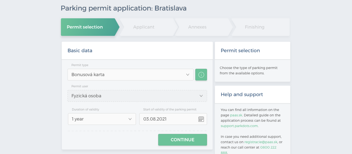This screenshot has height=154, width=352.
Task: Click the registracie@paas.sk email link
Action: [x=261, y=142]
